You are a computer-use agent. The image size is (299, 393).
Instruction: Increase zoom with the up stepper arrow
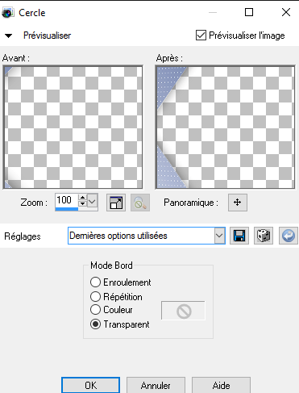pos(83,198)
